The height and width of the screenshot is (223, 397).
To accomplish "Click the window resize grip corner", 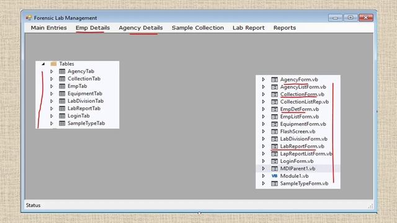I will pos(371,206).
